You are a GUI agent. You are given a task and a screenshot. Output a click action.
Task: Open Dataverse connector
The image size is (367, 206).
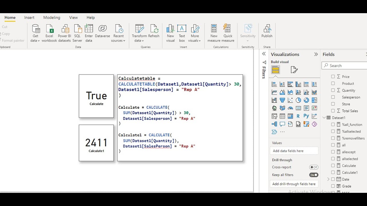pyautogui.click(x=103, y=31)
